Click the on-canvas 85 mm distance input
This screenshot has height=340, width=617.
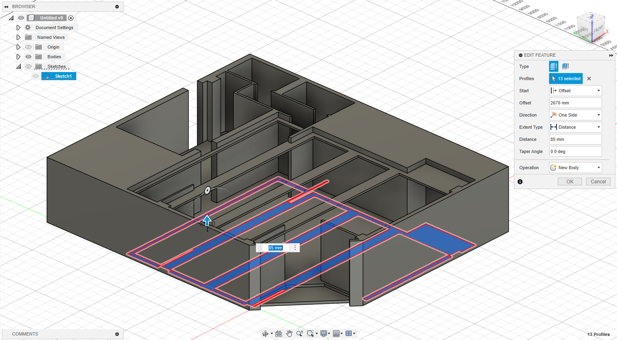pos(275,248)
